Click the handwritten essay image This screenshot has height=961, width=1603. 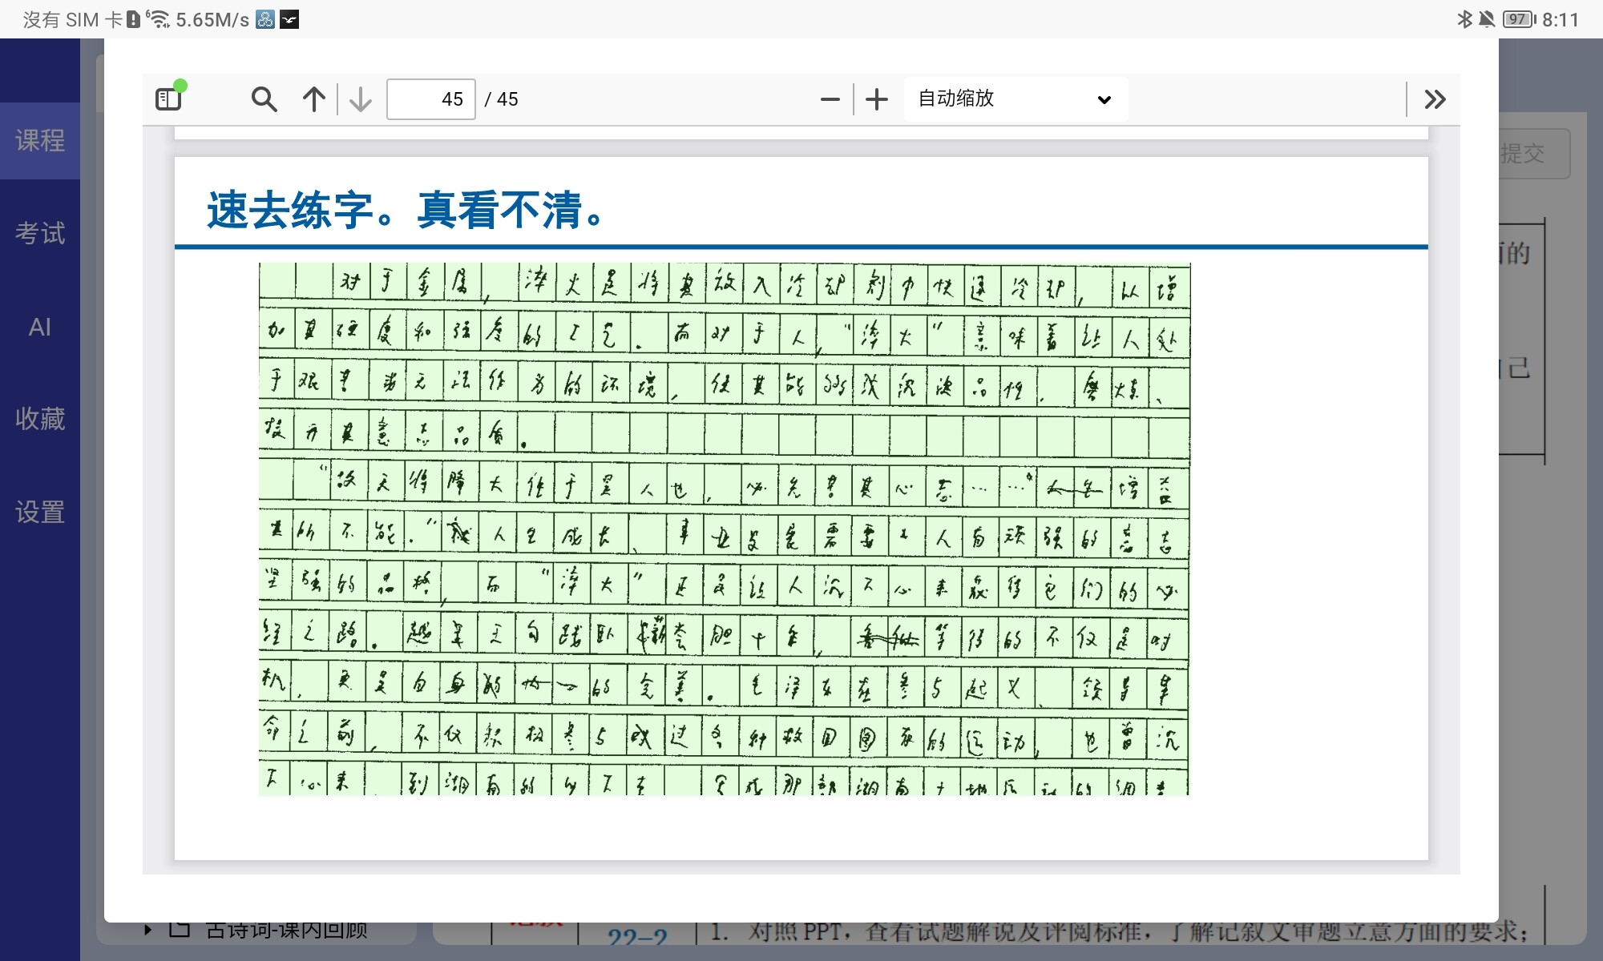(724, 529)
